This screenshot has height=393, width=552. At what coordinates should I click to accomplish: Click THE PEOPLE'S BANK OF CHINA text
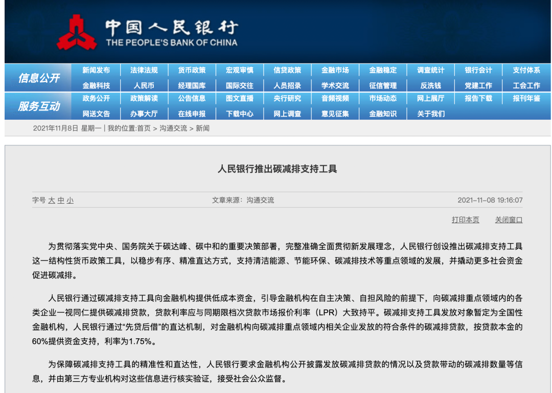point(172,43)
